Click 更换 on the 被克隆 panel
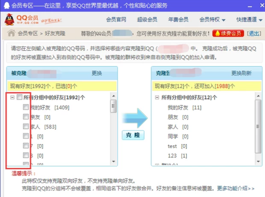 97,73
